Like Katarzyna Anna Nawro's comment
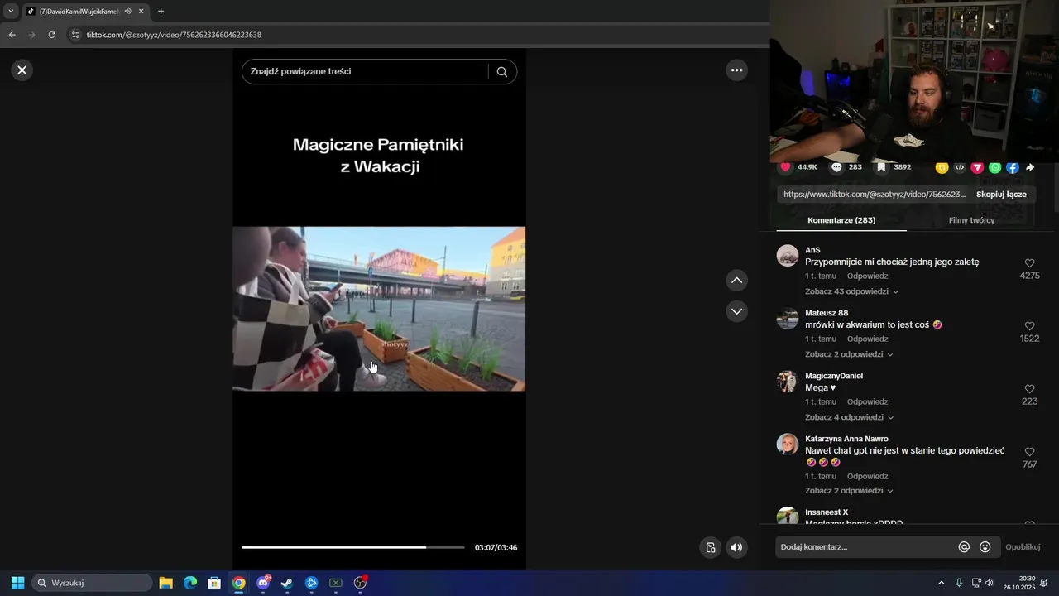Screen dimensions: 1059x596 pos(1029,452)
